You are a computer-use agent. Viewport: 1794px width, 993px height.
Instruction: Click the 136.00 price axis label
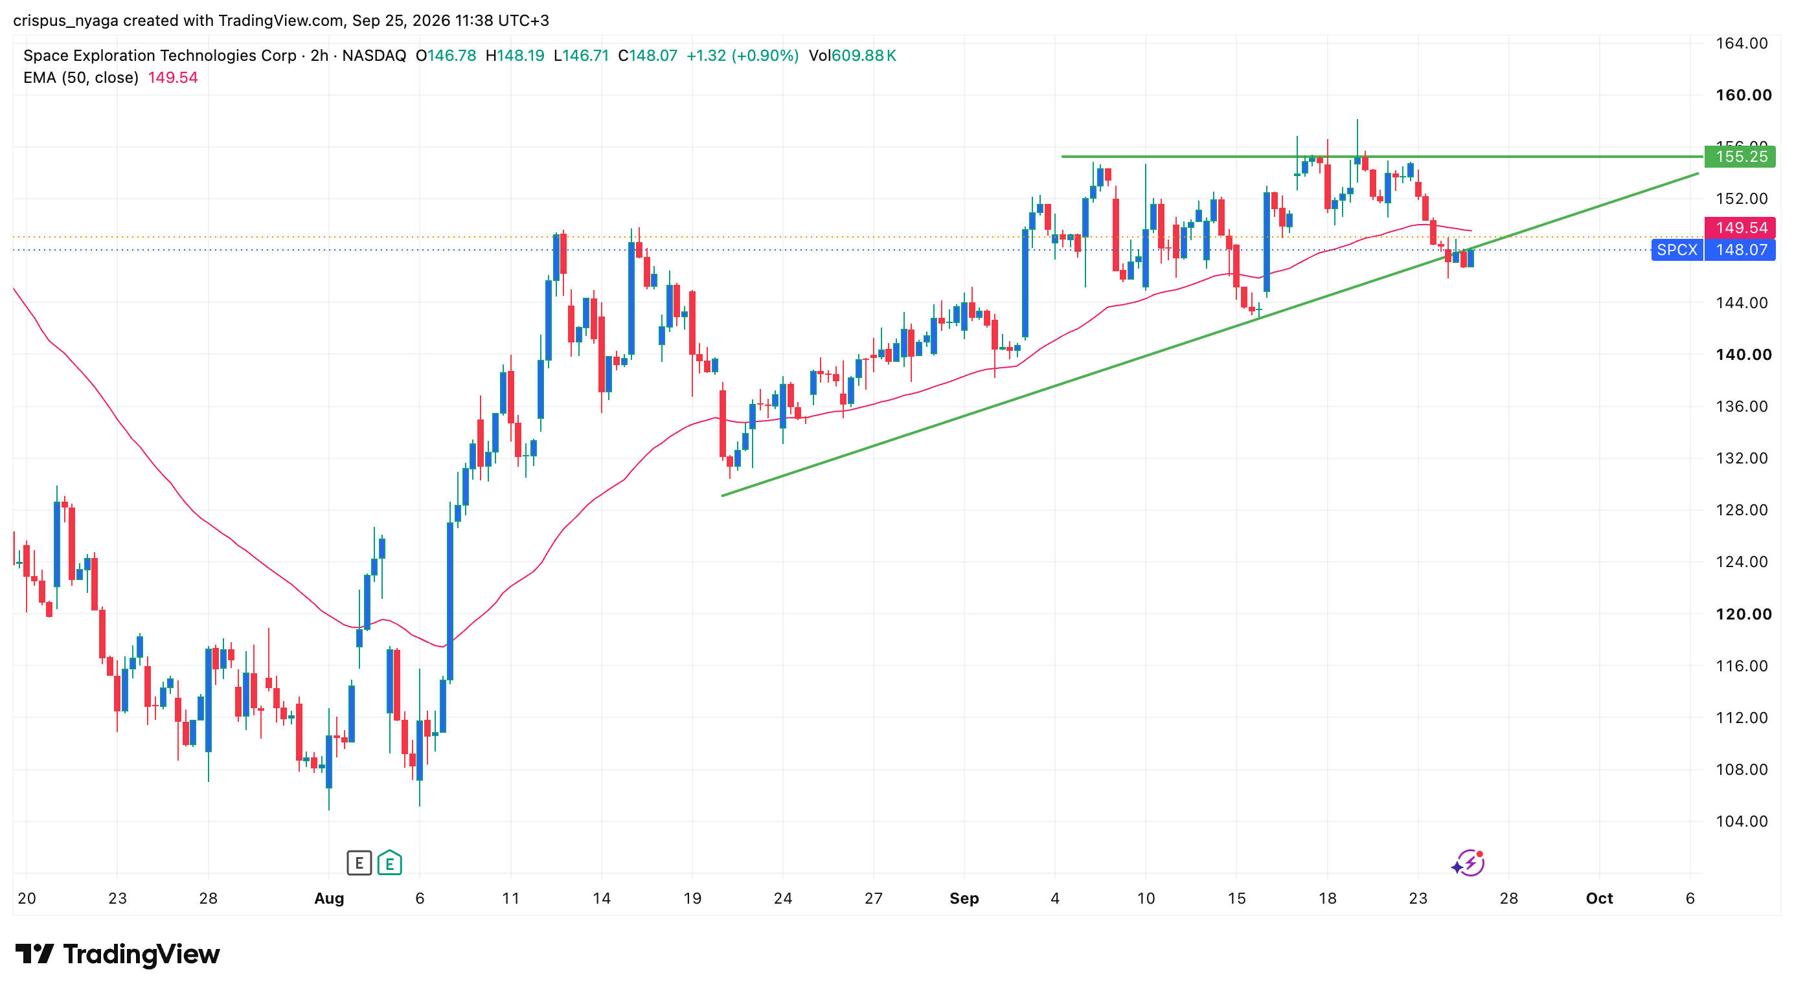[1741, 407]
